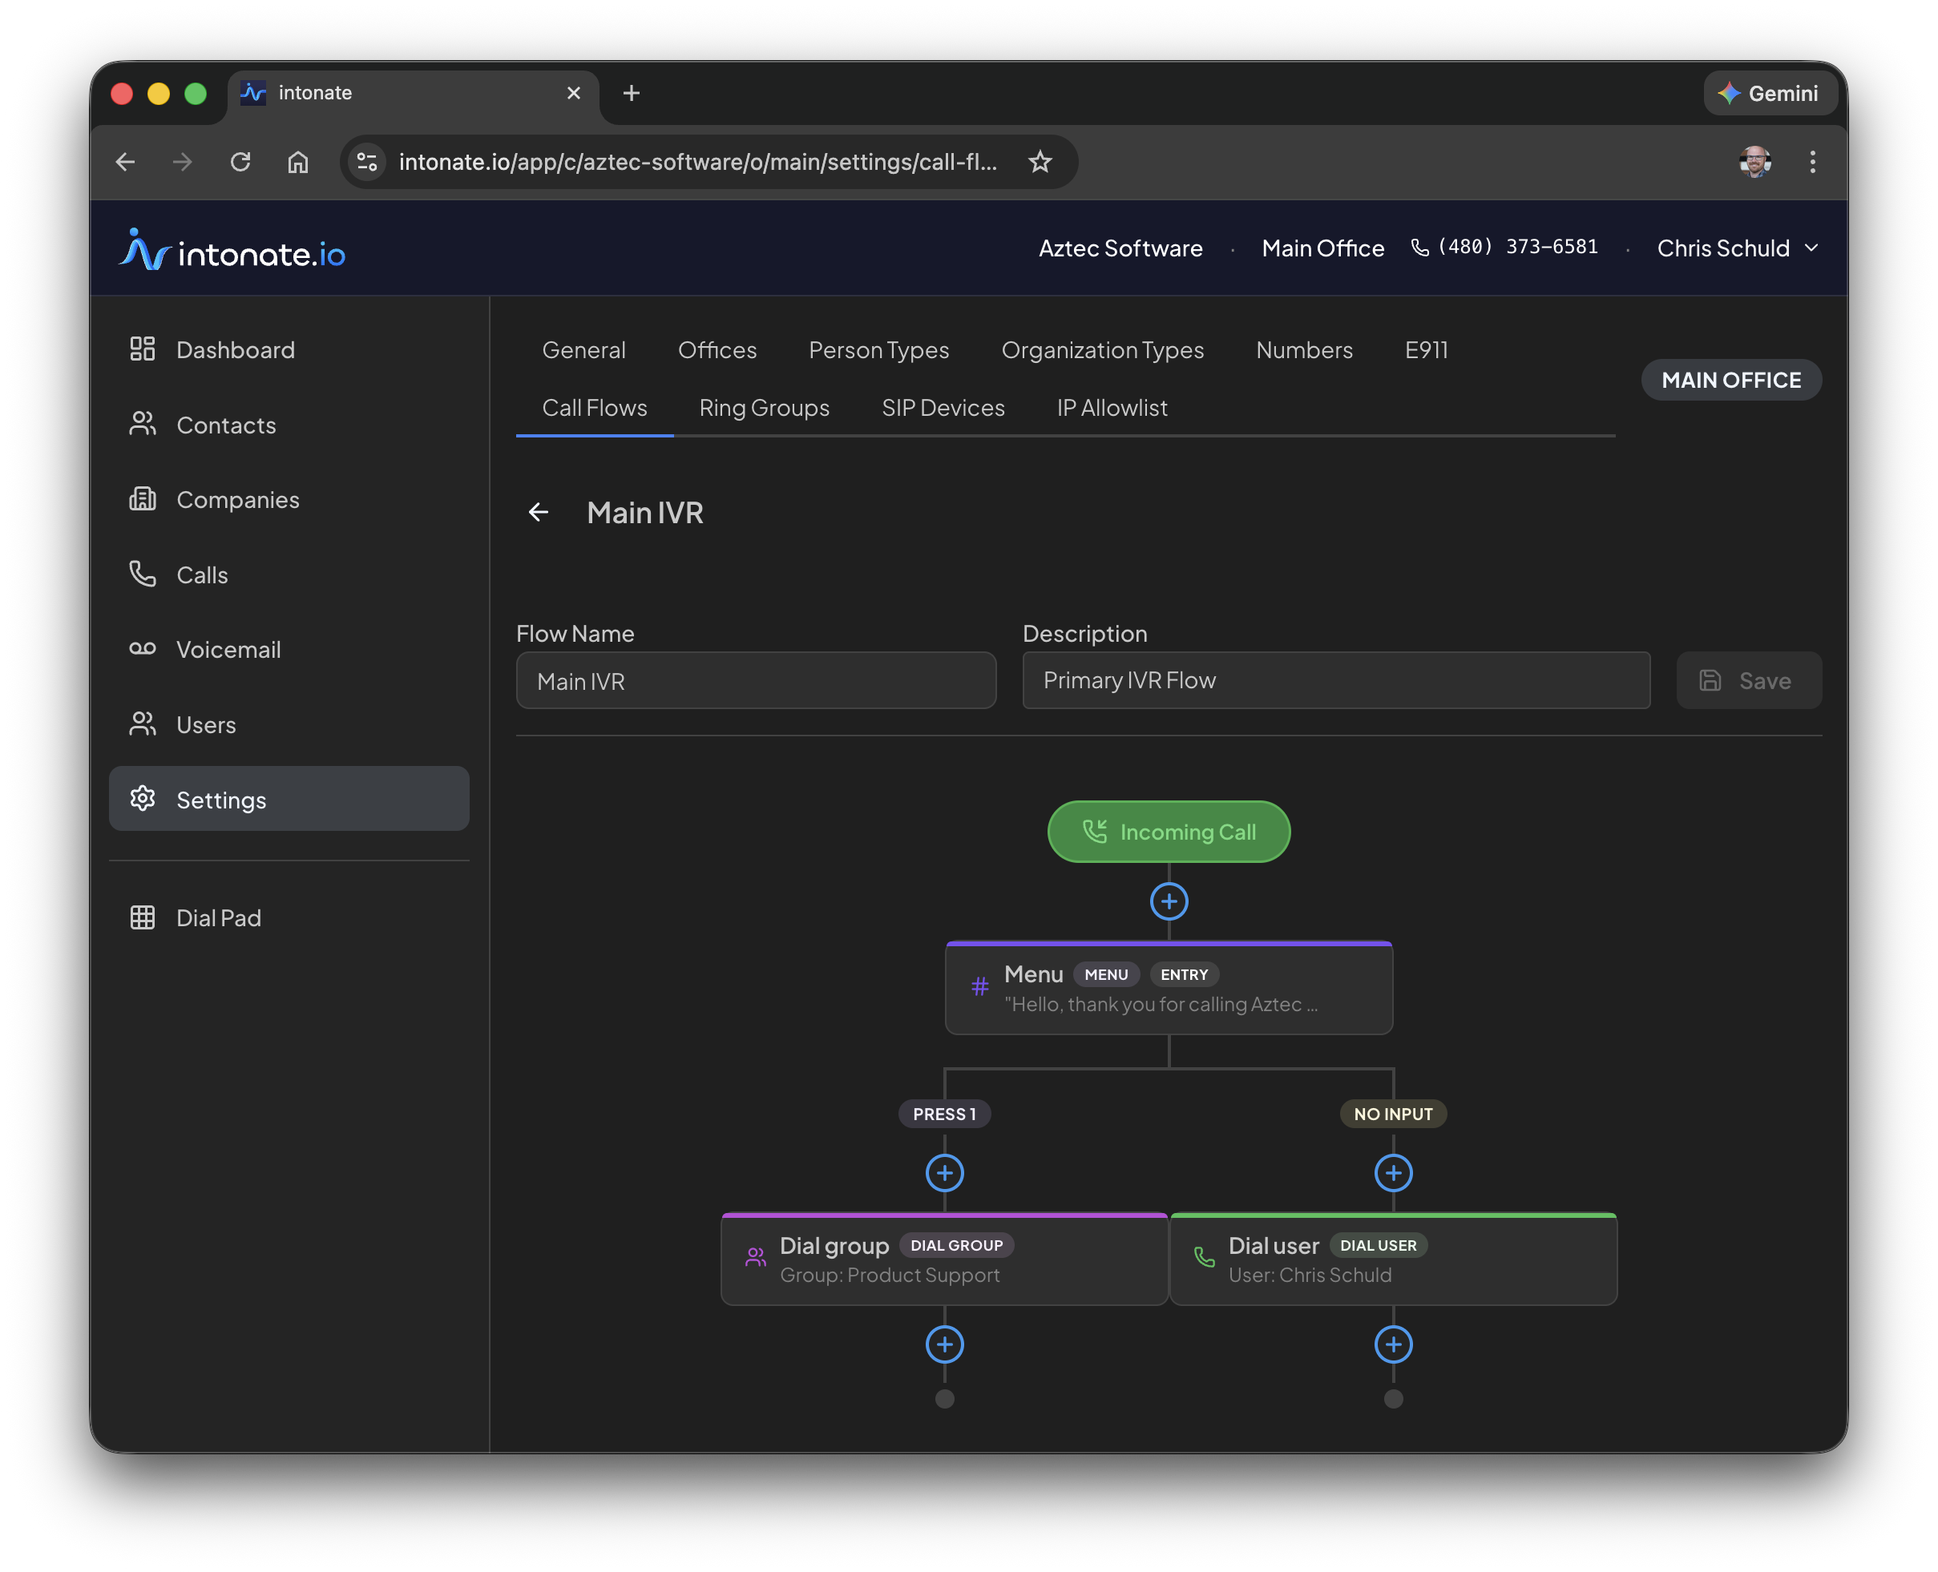Add a node below Incoming Call
Viewport: 1938px width, 1572px height.
point(1169,901)
